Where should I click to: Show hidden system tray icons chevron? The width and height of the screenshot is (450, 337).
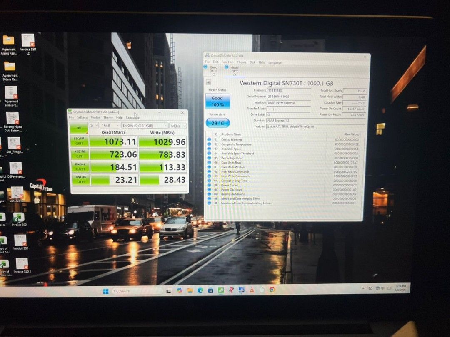(363, 288)
